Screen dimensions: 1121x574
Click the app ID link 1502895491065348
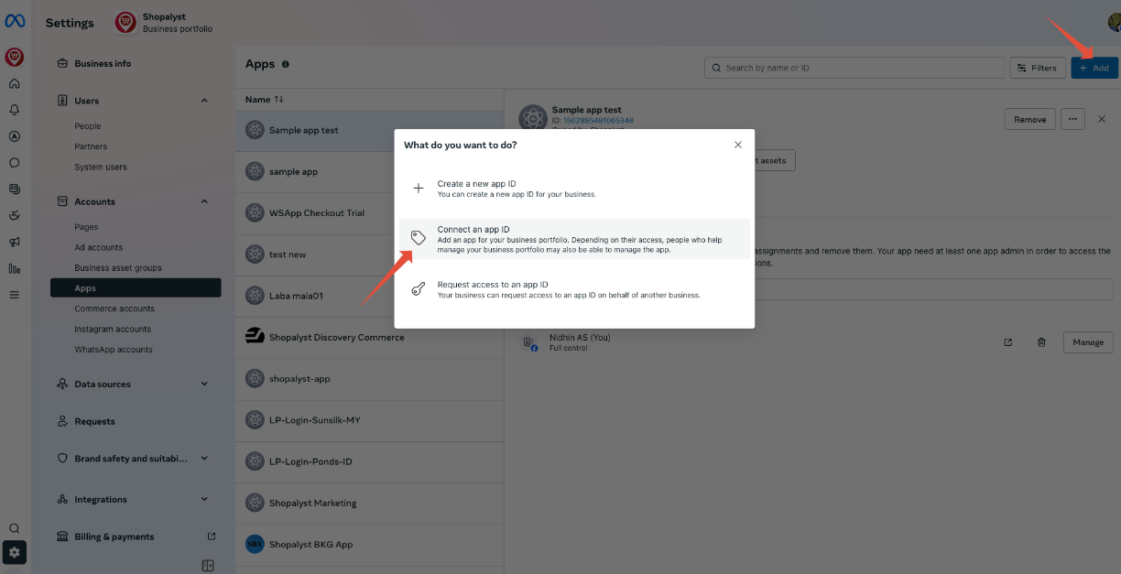[x=598, y=121]
